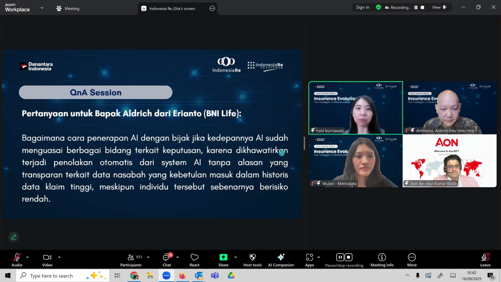Image resolution: width=501 pixels, height=282 pixels.
Task: Select Indonesia Re_Gita's screen tab
Action: 172,8
